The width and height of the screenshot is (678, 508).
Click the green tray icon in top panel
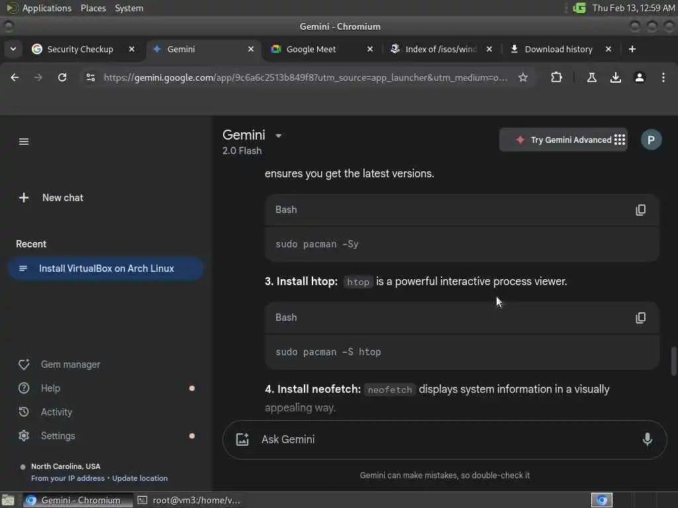pos(579,8)
